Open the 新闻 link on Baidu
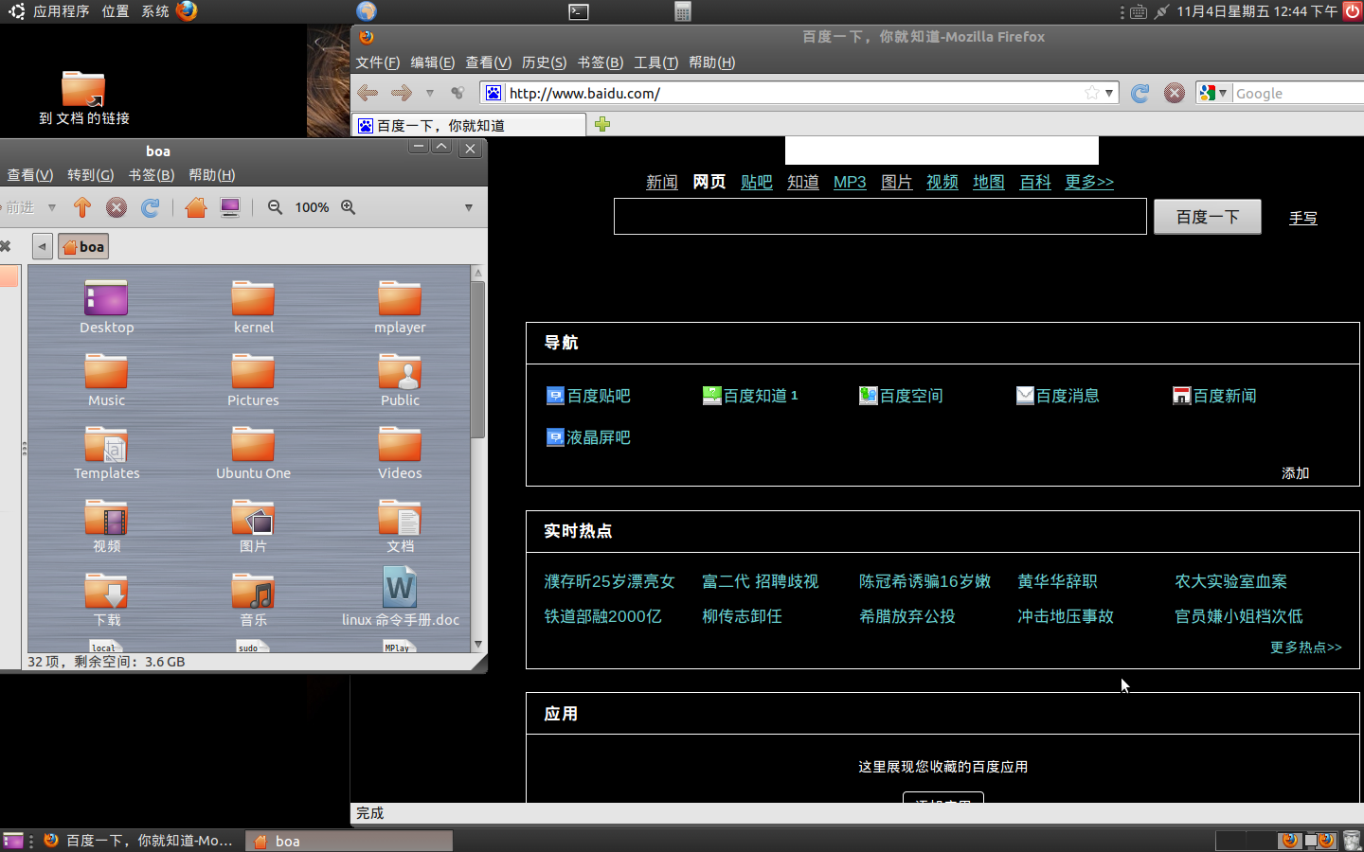Image resolution: width=1364 pixels, height=852 pixels. [x=662, y=182]
